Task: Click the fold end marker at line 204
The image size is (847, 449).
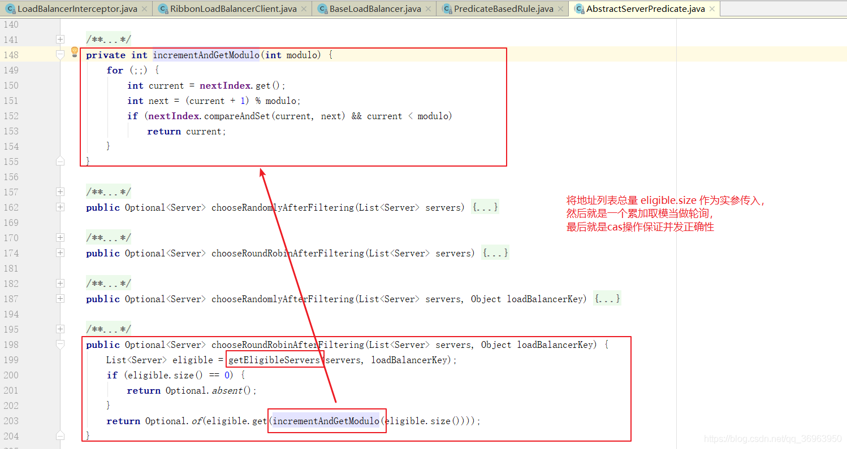Action: click(x=60, y=436)
